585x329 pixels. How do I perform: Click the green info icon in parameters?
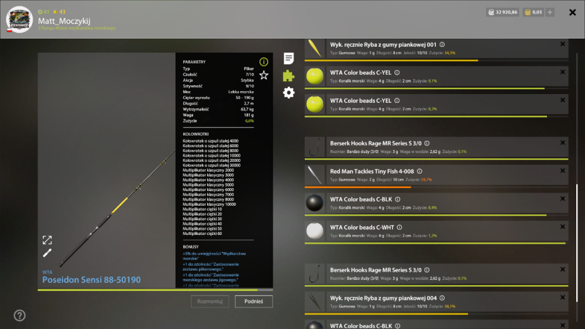click(x=264, y=62)
